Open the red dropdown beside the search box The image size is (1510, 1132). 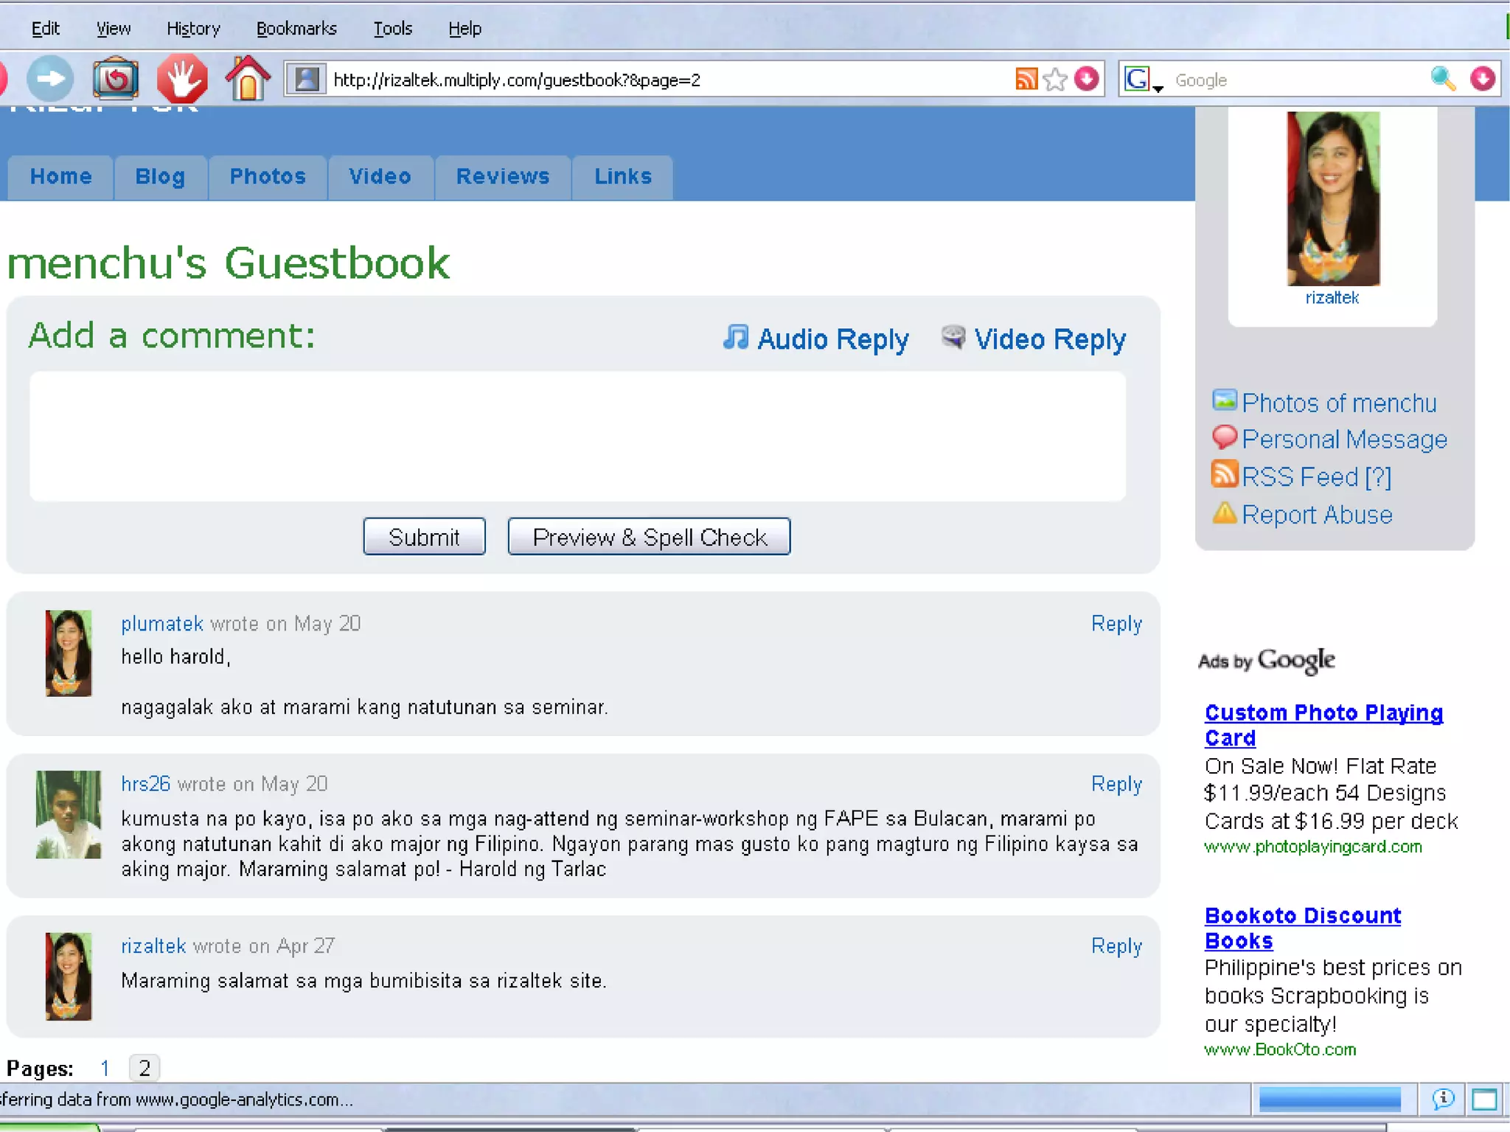(x=1483, y=79)
